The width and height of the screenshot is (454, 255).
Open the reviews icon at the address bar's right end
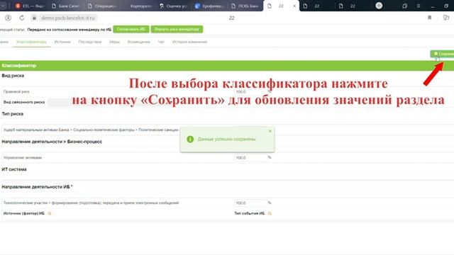coord(446,18)
